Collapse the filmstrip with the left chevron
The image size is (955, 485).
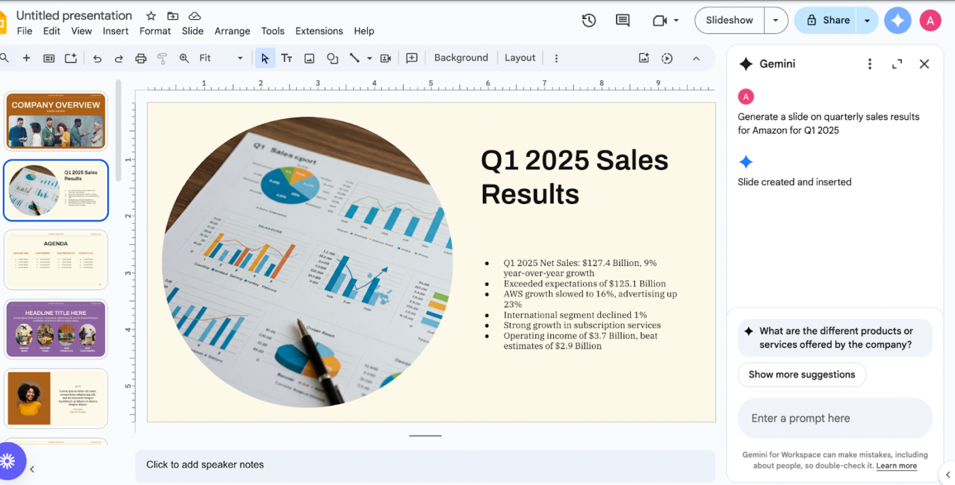pyautogui.click(x=32, y=469)
